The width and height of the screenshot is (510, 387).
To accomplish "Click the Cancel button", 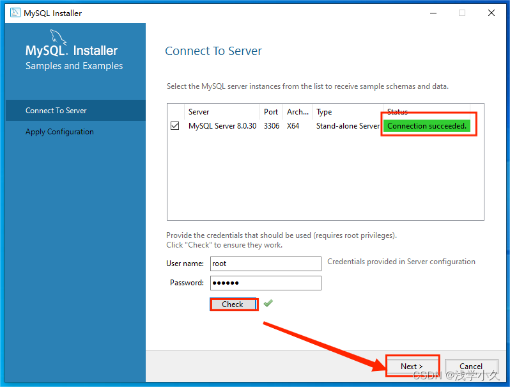I will [x=471, y=366].
